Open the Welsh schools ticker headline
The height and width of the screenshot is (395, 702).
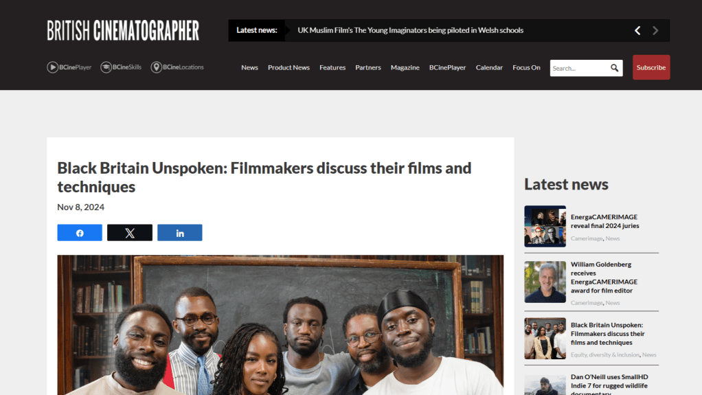point(411,30)
